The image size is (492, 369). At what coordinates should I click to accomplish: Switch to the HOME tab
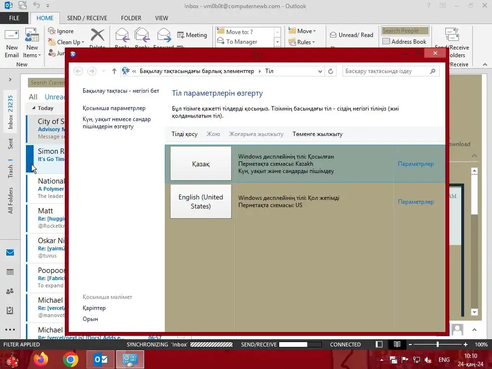click(45, 18)
